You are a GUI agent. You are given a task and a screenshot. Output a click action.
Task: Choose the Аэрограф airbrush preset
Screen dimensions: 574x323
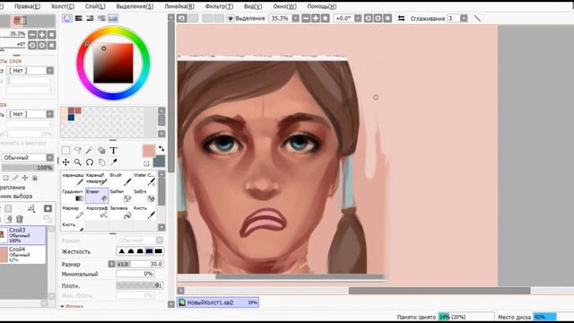(x=97, y=212)
